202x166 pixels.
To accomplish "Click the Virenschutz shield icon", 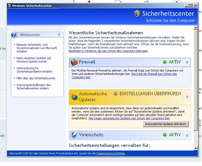I will (74, 135).
